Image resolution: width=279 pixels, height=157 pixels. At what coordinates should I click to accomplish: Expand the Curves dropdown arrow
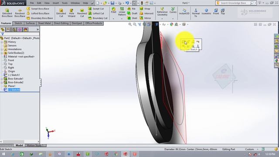[x=173, y=18]
